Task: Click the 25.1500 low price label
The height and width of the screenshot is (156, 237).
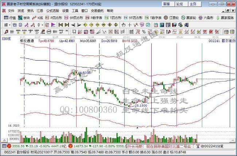Action: [x=141, y=106]
